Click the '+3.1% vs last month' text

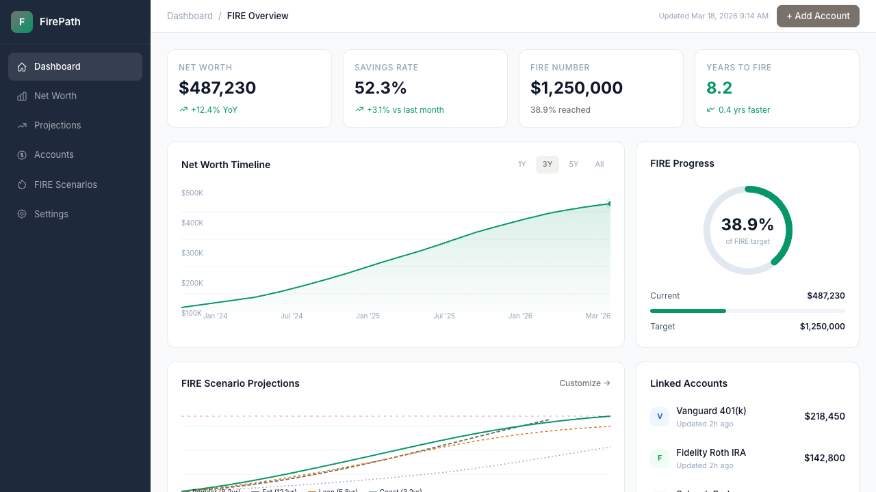click(x=405, y=109)
